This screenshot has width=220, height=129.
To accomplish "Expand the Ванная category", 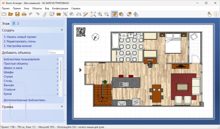I will [x=31, y=85].
